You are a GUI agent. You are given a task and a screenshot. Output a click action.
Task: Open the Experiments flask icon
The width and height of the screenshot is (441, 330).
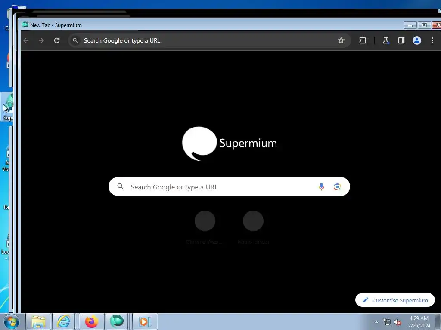[x=385, y=40]
